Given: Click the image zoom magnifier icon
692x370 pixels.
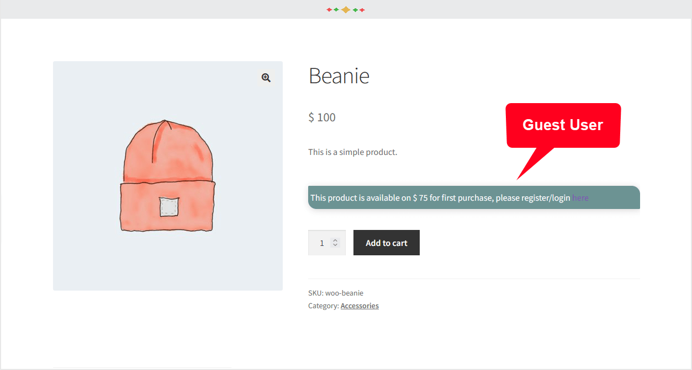Looking at the screenshot, I should (x=266, y=78).
